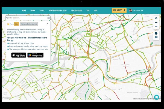Click the Laurence username
164x109 pixels.
[x=137, y=10]
